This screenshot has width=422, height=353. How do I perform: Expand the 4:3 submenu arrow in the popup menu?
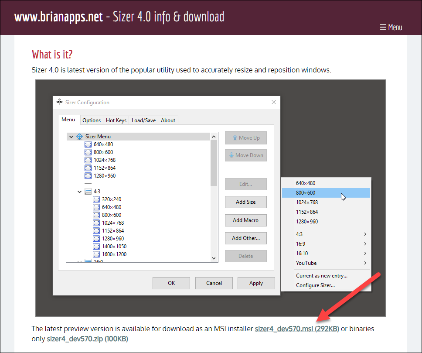(x=365, y=234)
